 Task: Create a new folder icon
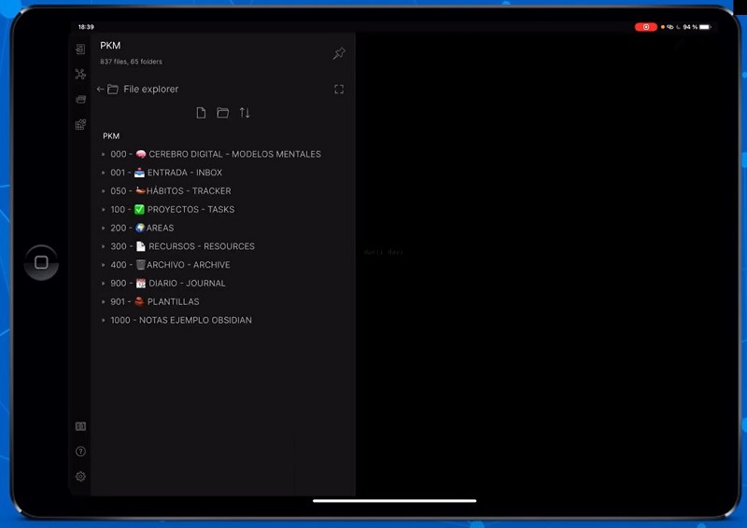pos(222,113)
